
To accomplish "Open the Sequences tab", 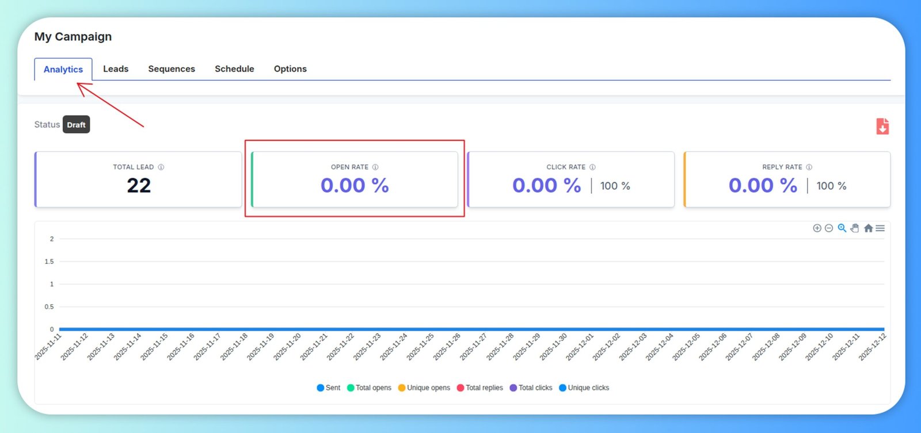I will coord(172,69).
